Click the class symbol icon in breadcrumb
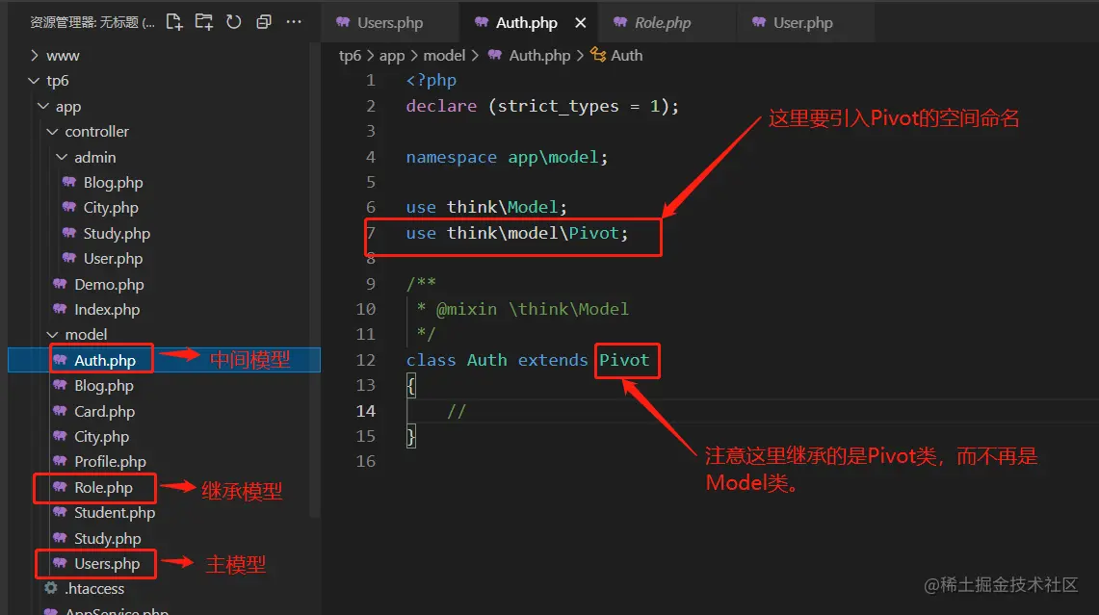The width and height of the screenshot is (1099, 615). click(598, 55)
